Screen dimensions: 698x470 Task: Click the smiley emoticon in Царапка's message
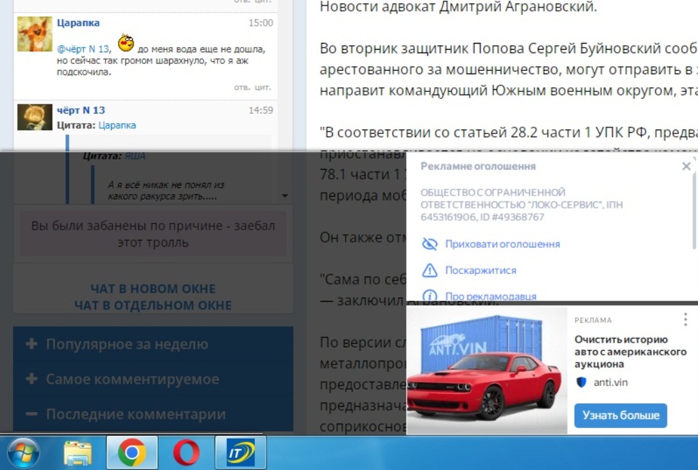pyautogui.click(x=126, y=43)
